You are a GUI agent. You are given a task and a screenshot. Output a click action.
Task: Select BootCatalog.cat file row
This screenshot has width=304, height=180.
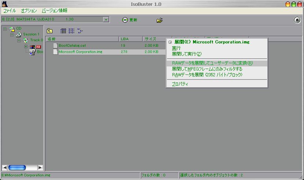(110, 46)
